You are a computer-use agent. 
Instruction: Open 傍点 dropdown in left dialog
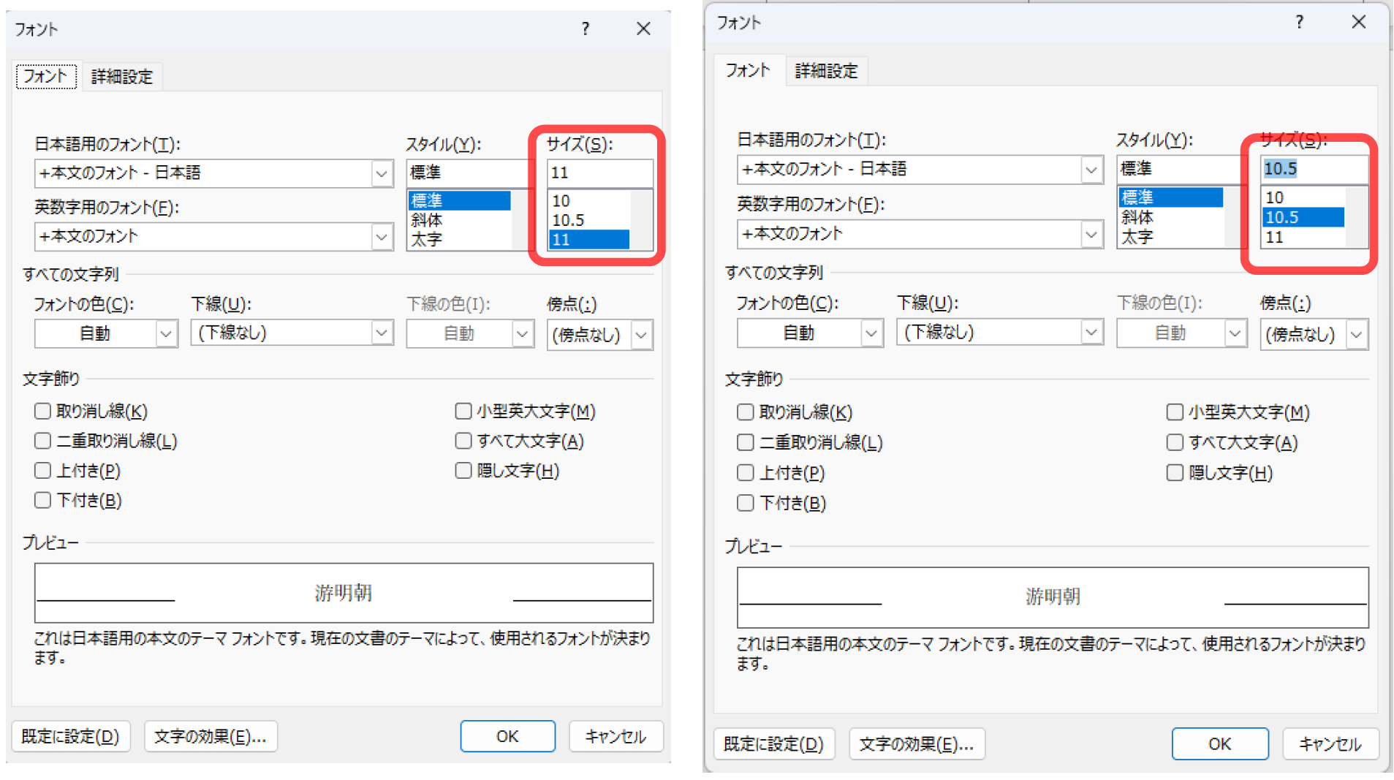click(642, 336)
